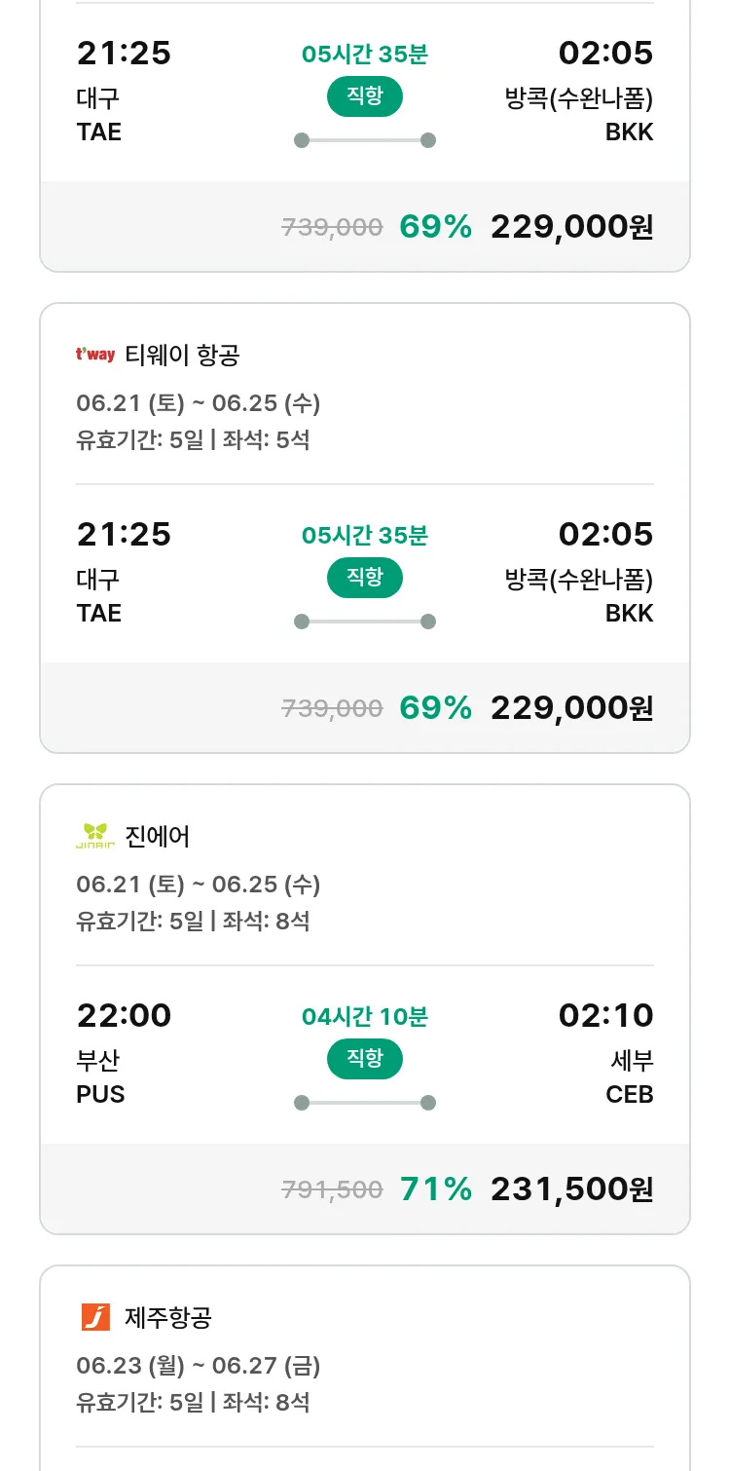This screenshot has height=1471, width=730.
Task: Tap the Jin Air butterfly logo
Action: 95,836
